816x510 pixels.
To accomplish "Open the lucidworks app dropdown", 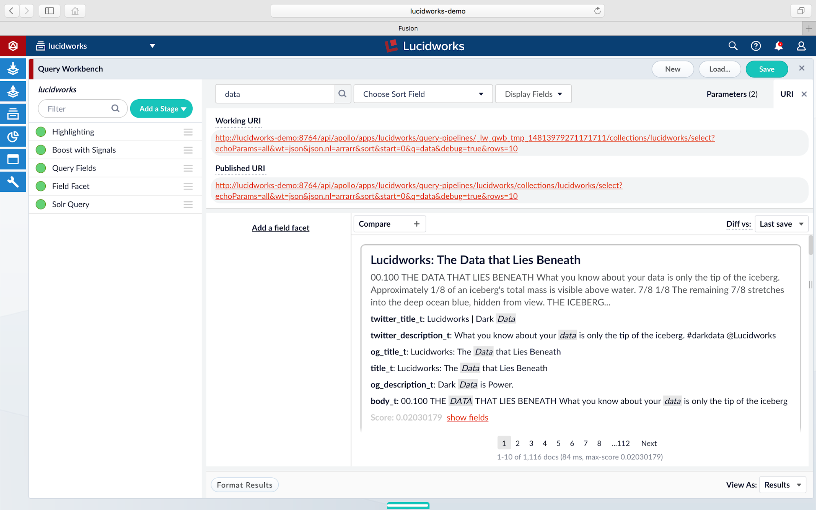I will 96,46.
